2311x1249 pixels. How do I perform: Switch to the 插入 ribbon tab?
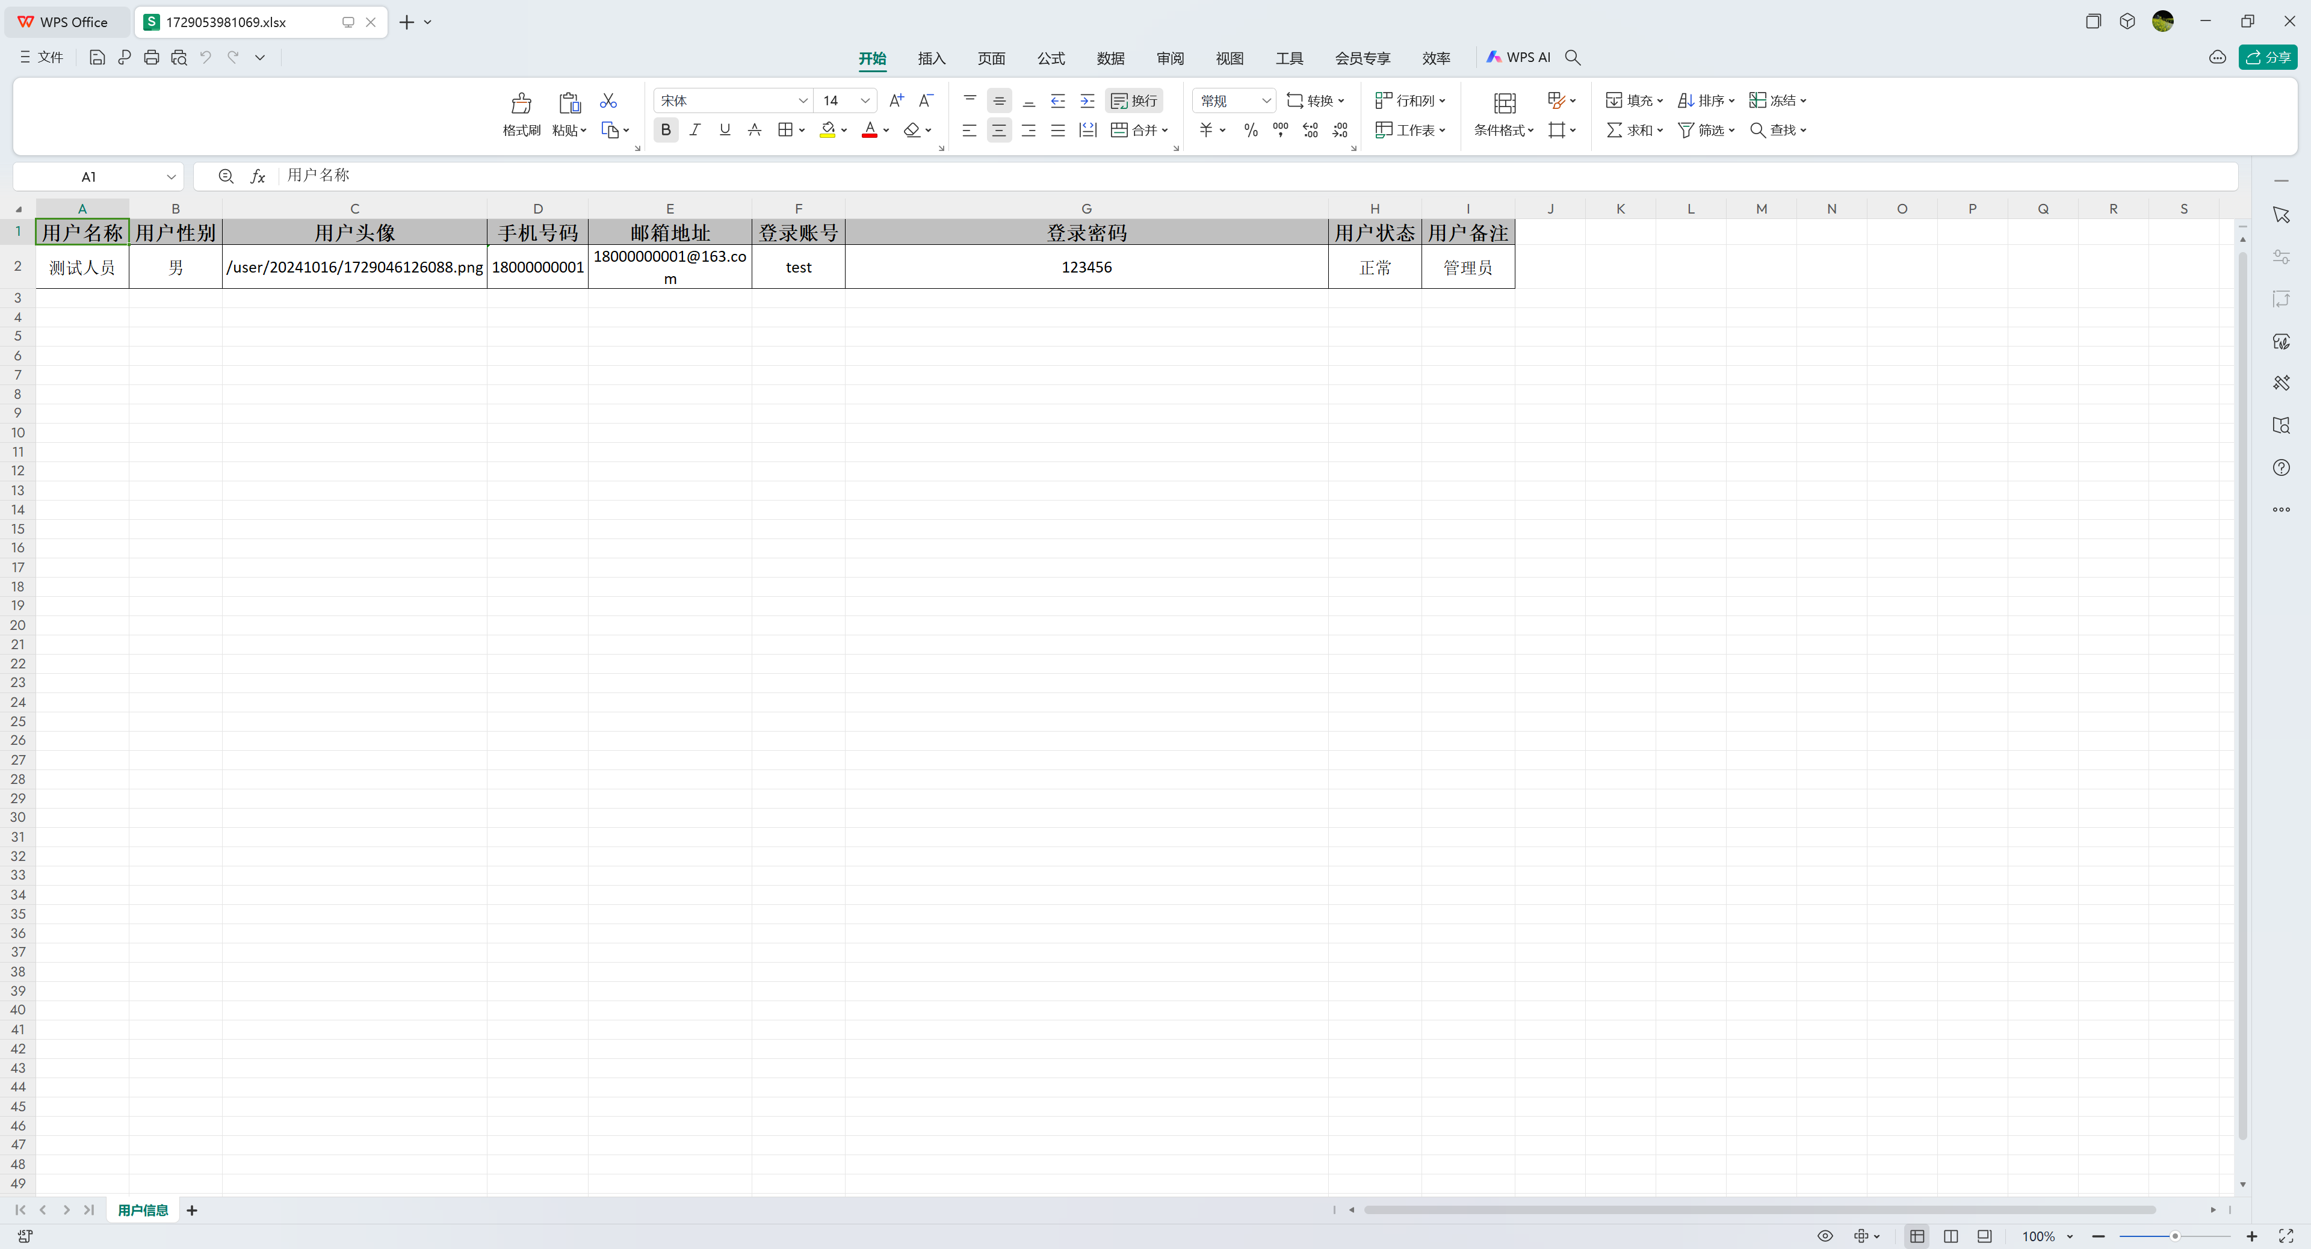click(931, 58)
